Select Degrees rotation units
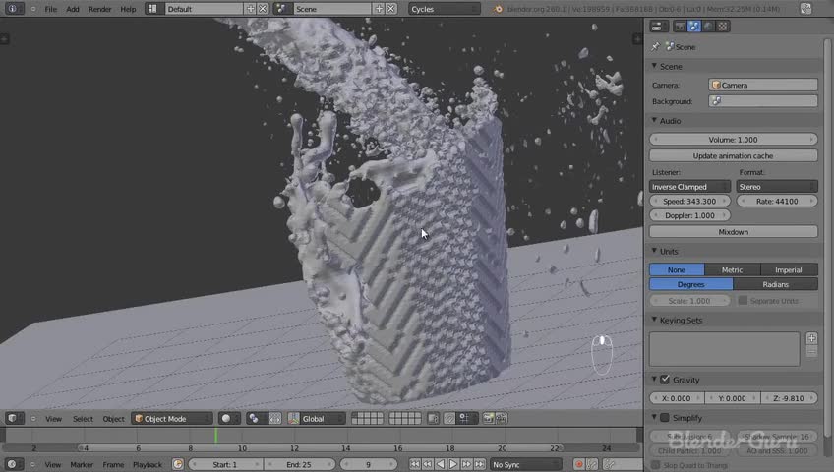The image size is (834, 472). pos(691,284)
